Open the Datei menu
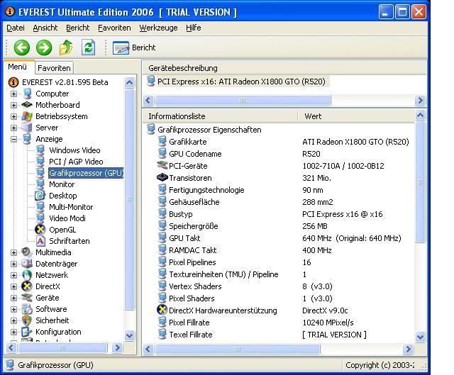Image resolution: width=454 pixels, height=375 pixels. click(16, 28)
